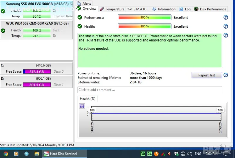Click the save floppy icon in Health graph
Screen dimensions: 235x158
coord(82,106)
